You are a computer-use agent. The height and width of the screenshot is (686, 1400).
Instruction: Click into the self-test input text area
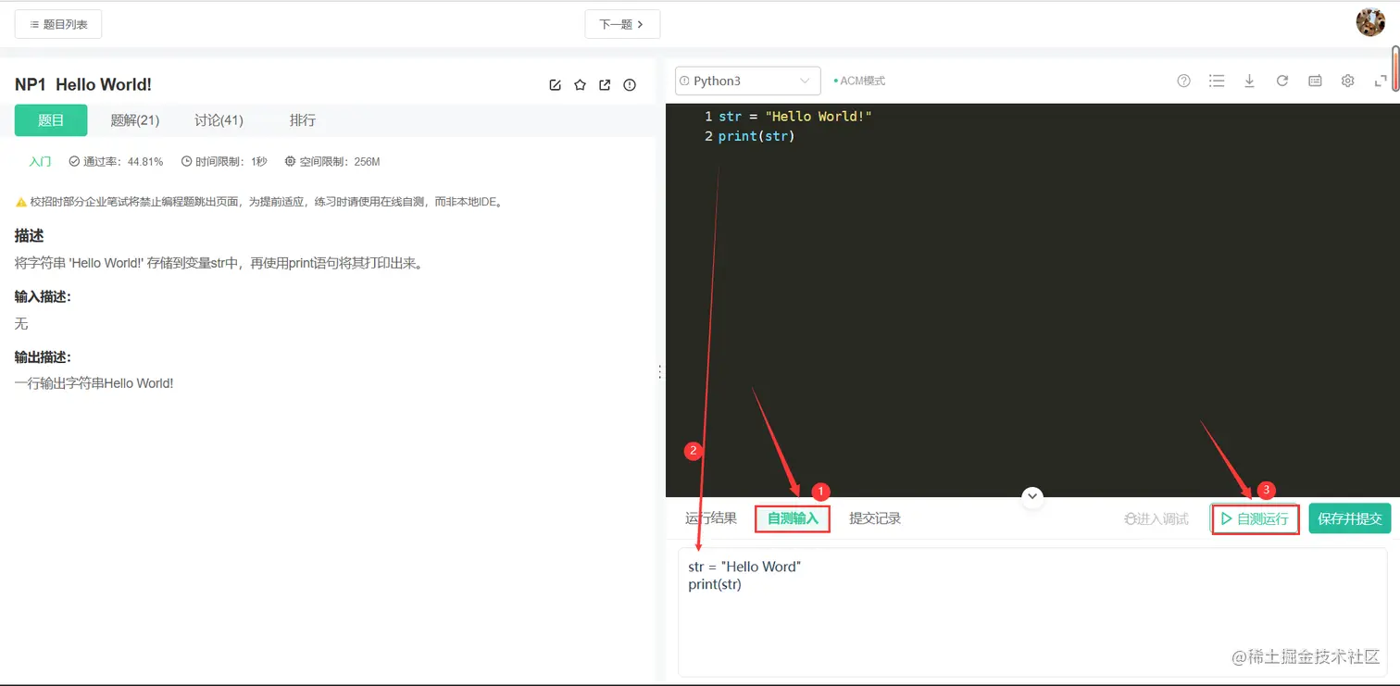1032,611
